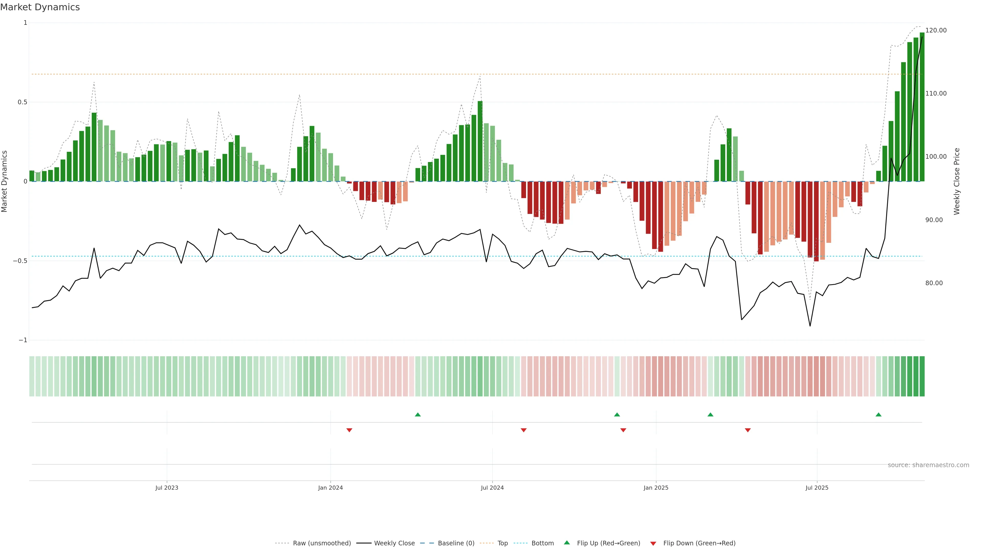This screenshot has width=982, height=552.
Task: Click the green Flip Up marker near March 2025
Action: point(710,415)
